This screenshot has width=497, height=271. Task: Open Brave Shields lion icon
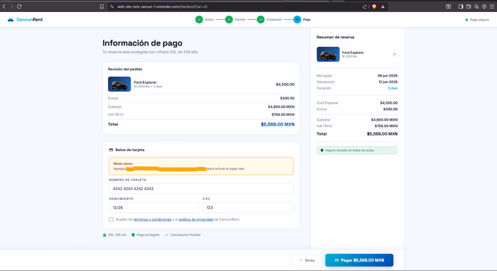(374, 6)
